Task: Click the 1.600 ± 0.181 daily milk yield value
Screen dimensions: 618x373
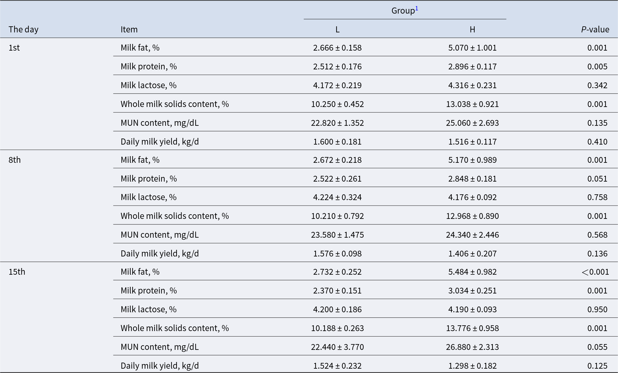Action: (x=337, y=141)
